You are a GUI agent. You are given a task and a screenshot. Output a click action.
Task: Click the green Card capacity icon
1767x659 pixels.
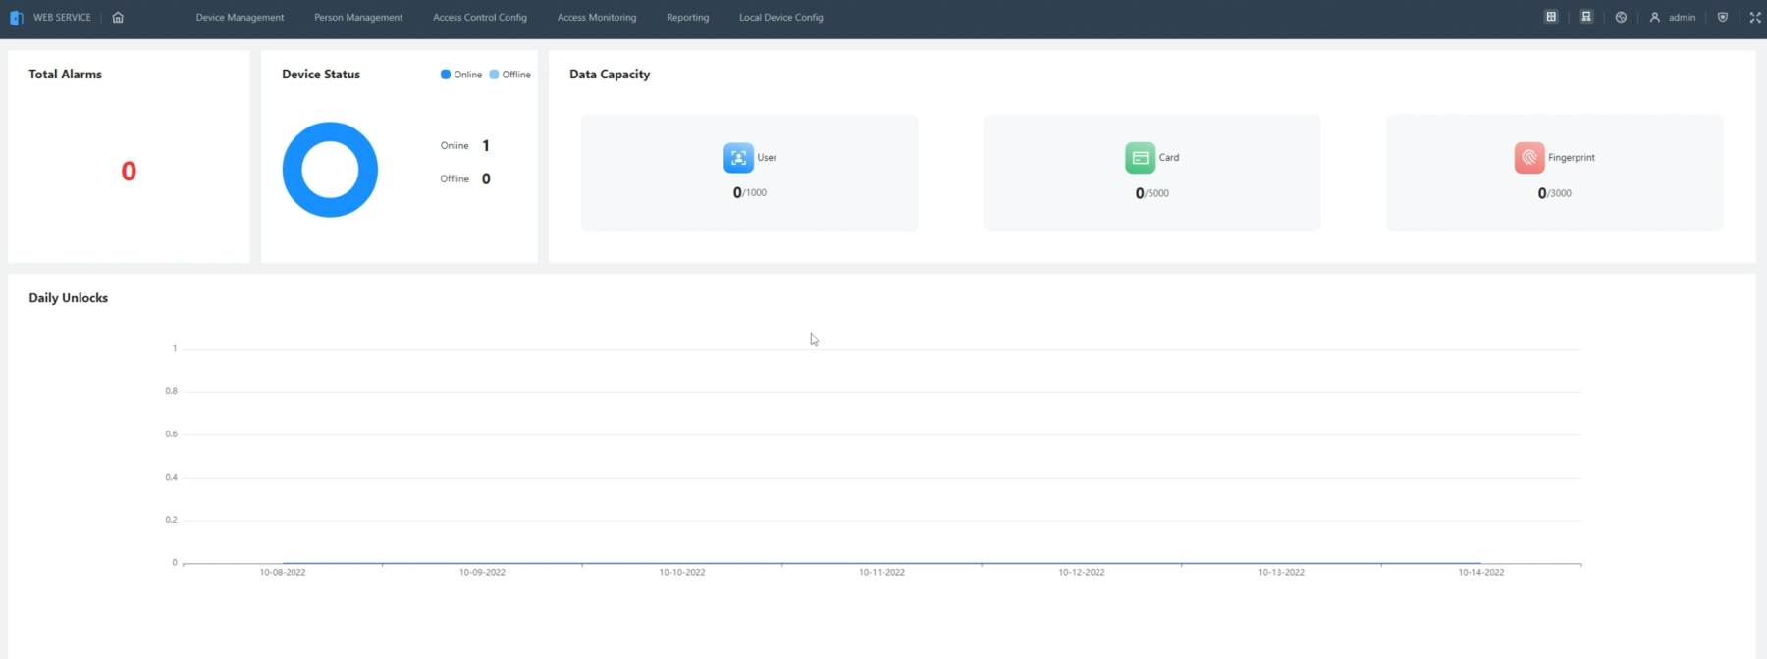(1140, 158)
